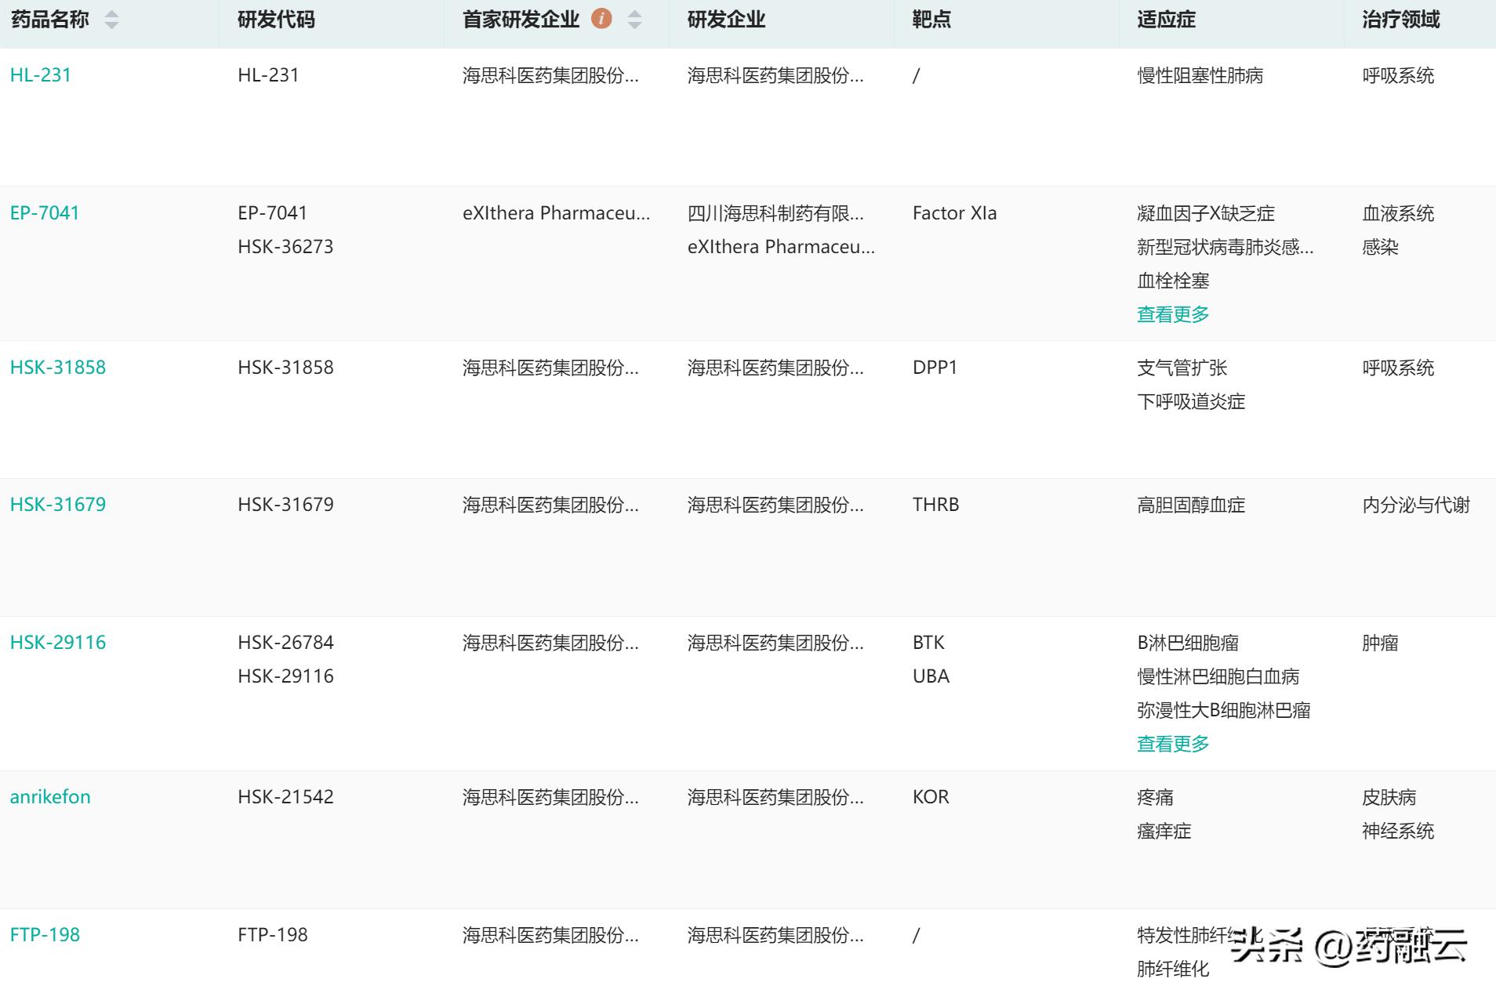
Task: Sort 药品名称 descending with the down arrow
Action: (111, 24)
